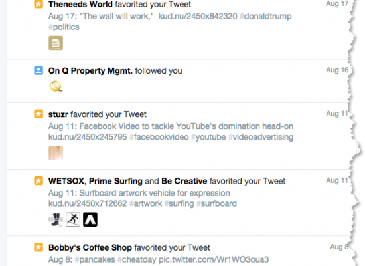
Task: Click the star icon beside the WETSOX notification
Action: click(x=38, y=181)
